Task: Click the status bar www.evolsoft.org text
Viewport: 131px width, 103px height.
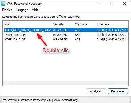Action: coord(66,100)
